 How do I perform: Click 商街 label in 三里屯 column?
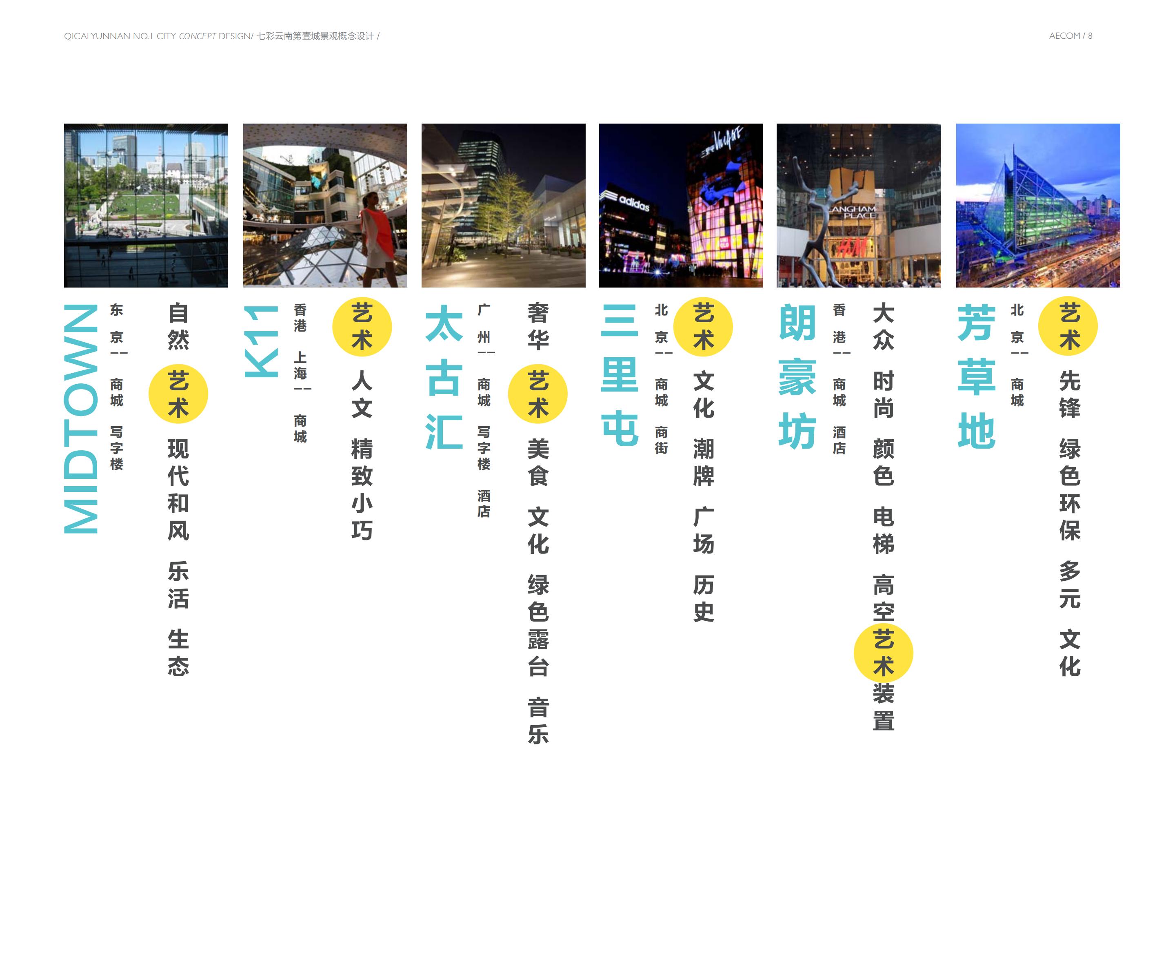click(662, 440)
